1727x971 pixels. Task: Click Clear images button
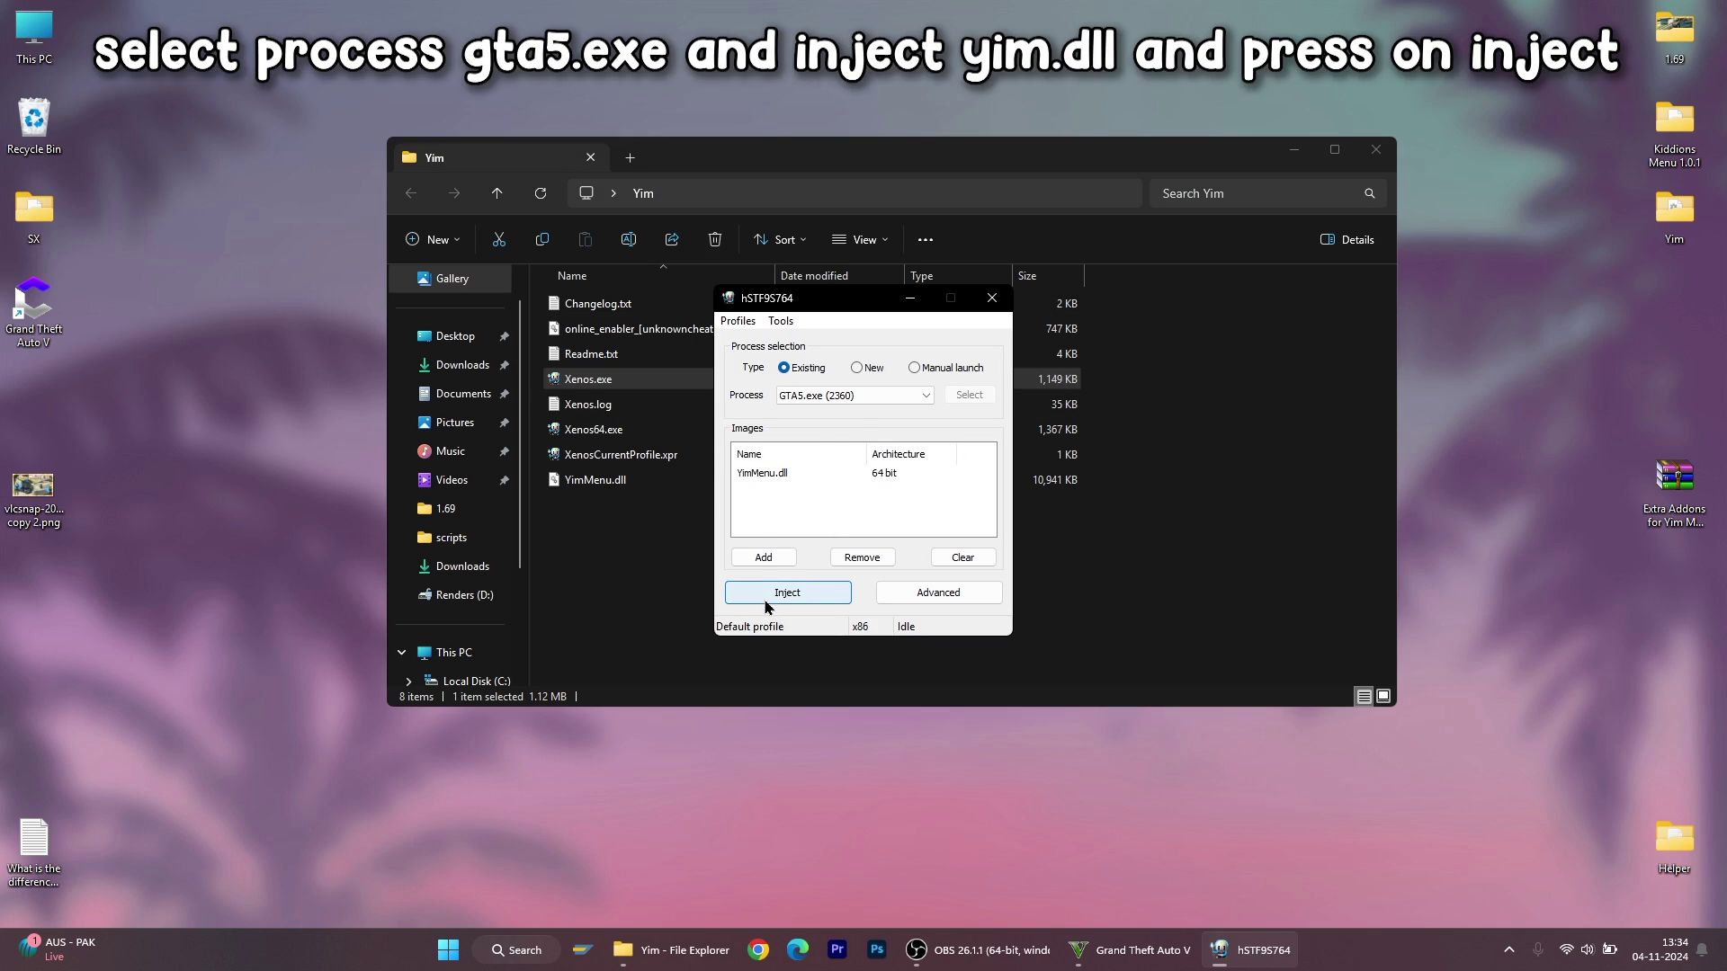pyautogui.click(x=963, y=557)
